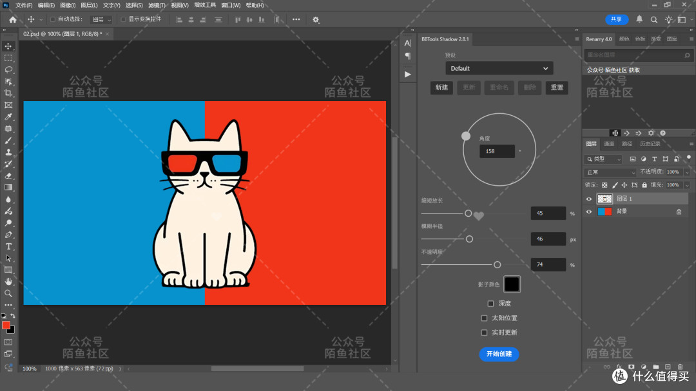The width and height of the screenshot is (696, 391).
Task: Expand the 不透明度 opacity dropdown arrow
Action: pyautogui.click(x=687, y=172)
